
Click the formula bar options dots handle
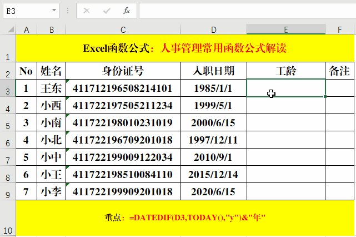click(68, 11)
